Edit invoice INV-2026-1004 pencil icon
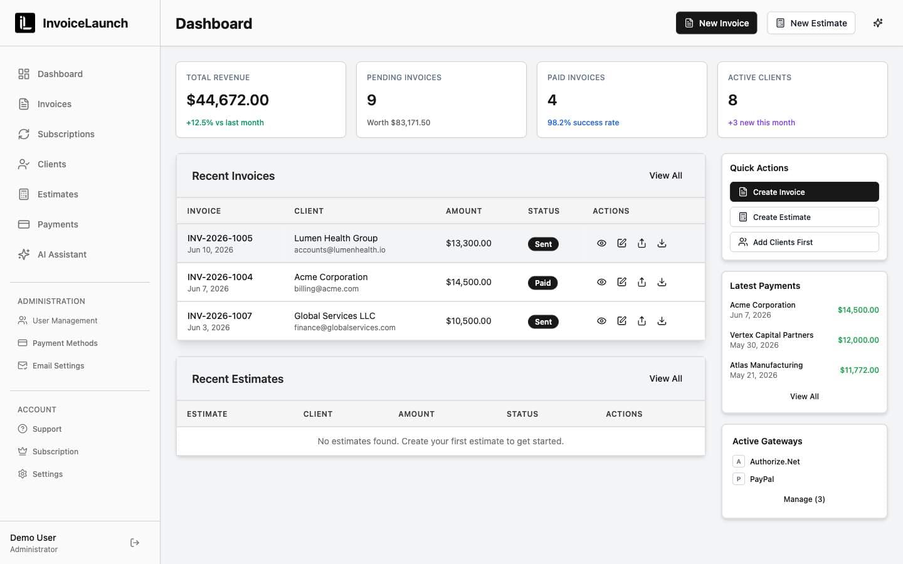 coord(621,282)
